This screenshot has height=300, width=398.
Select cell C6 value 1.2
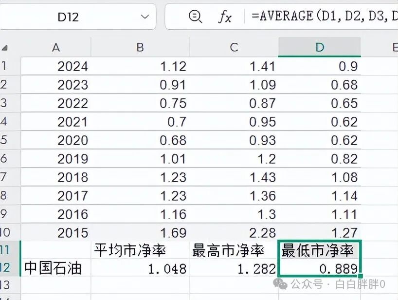234,159
